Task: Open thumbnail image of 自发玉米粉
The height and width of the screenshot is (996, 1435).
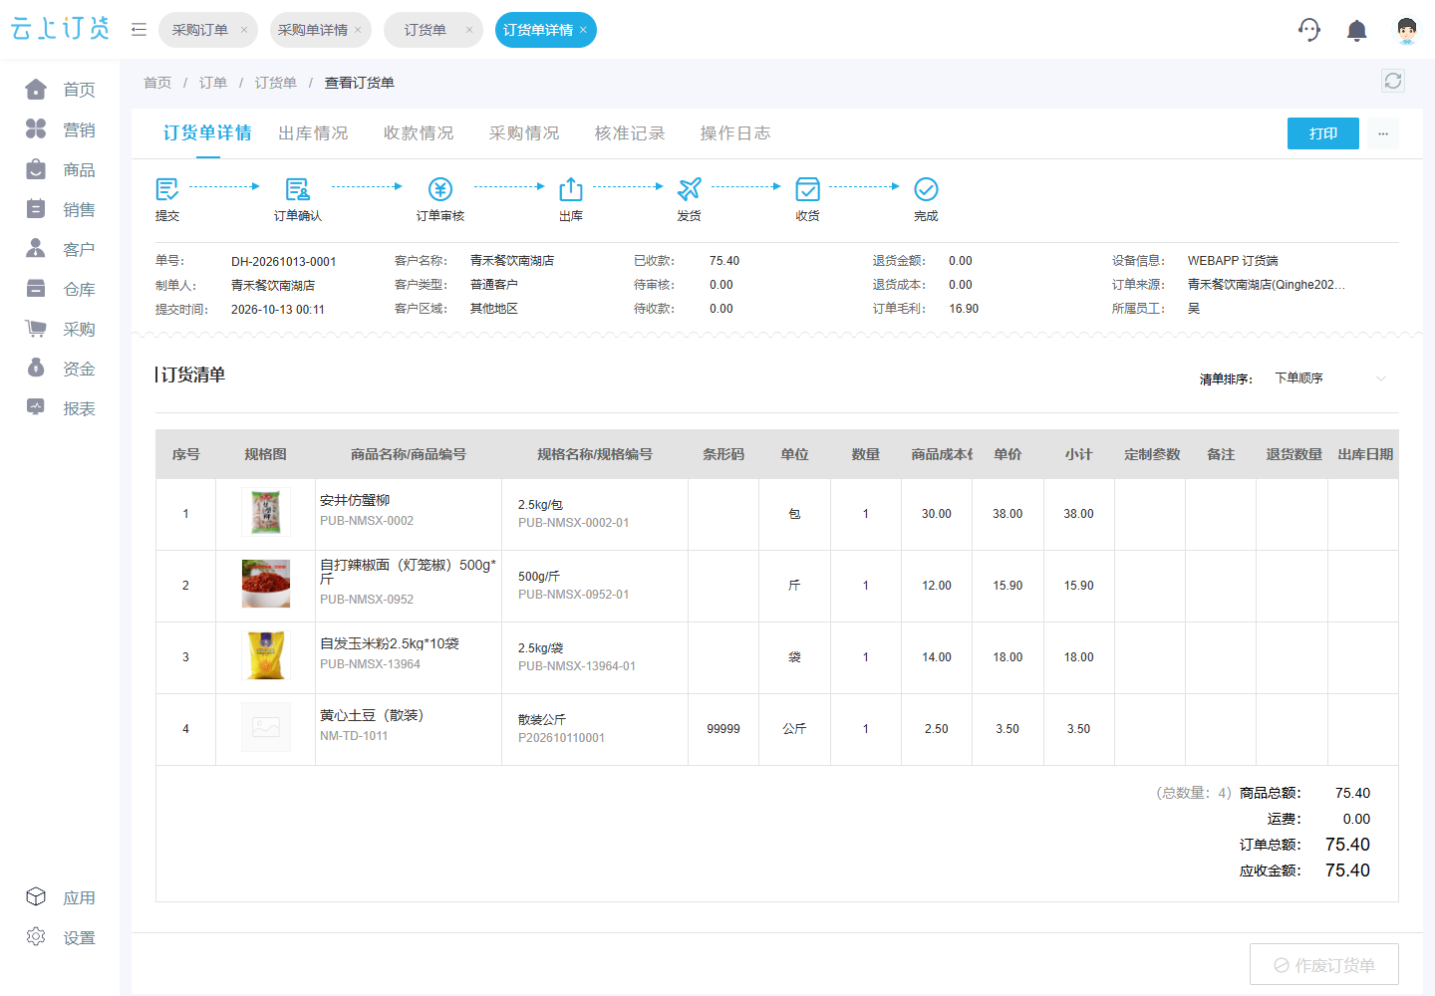Action: (x=266, y=656)
